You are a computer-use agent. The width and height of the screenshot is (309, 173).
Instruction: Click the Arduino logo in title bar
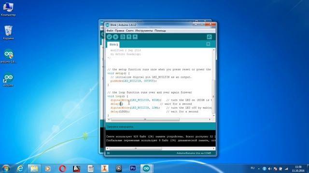tap(107, 25)
